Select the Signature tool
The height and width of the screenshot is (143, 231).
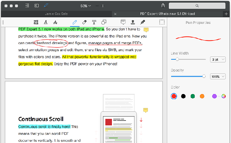tap(142, 22)
